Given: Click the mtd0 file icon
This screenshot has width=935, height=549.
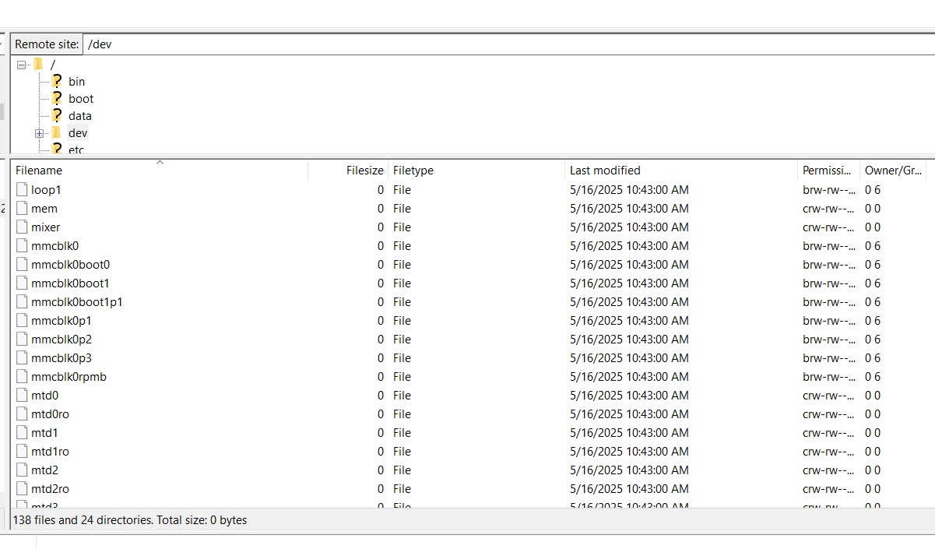Looking at the screenshot, I should (22, 395).
